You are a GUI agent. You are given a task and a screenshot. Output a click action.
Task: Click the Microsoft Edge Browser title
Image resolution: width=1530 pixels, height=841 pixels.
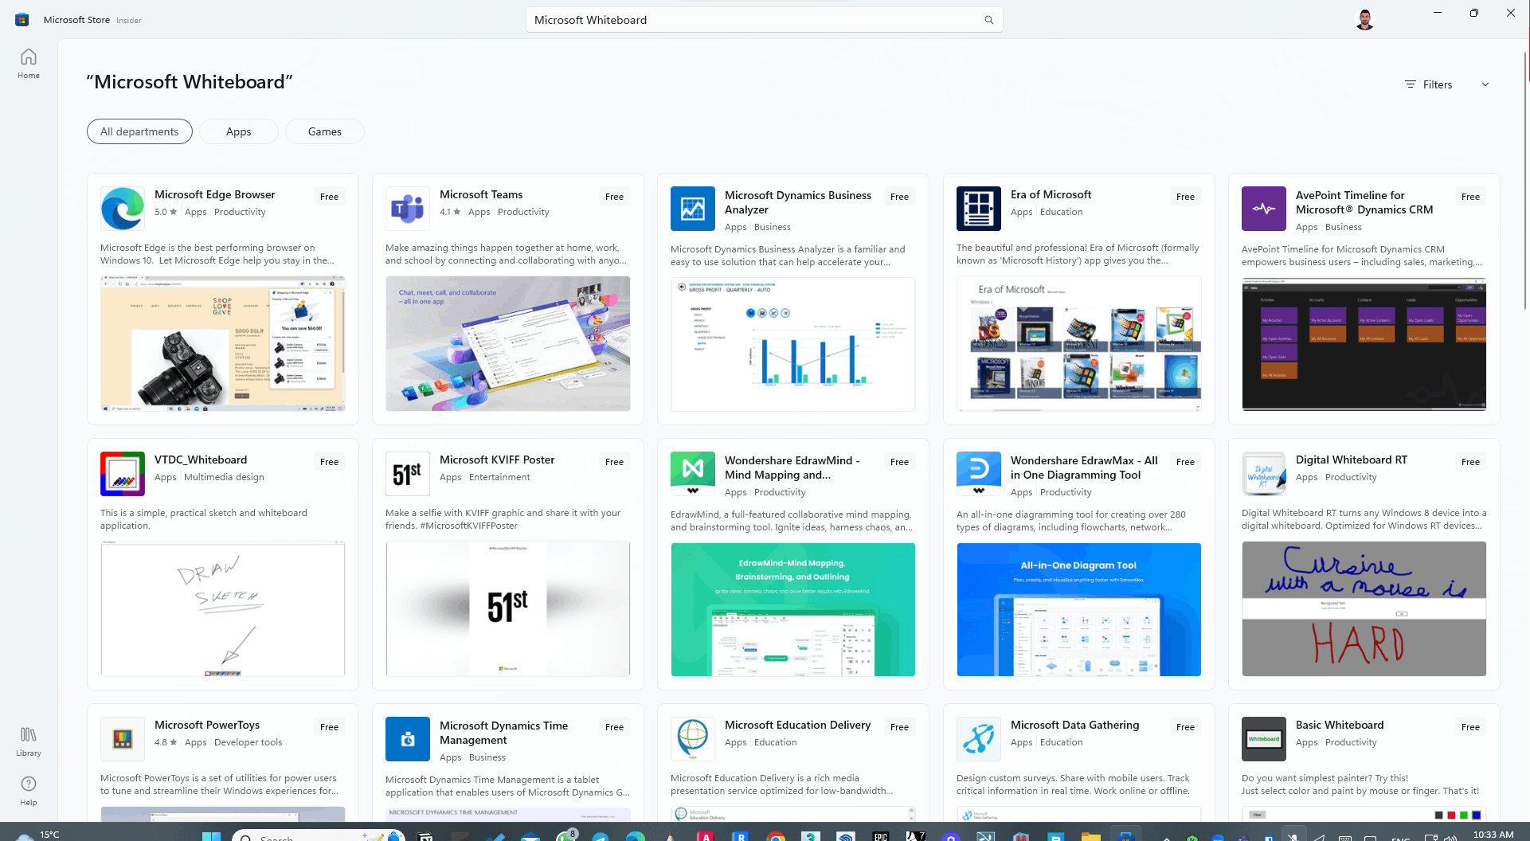click(214, 194)
